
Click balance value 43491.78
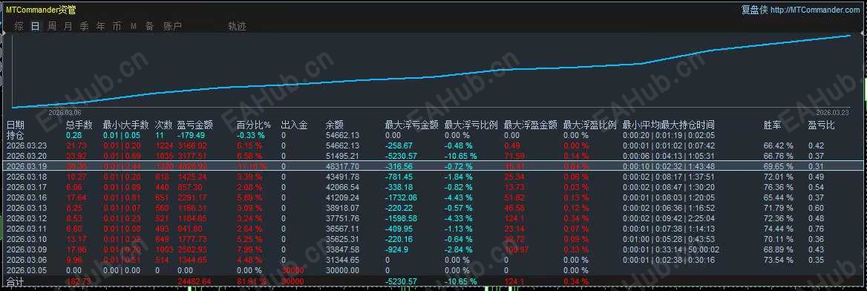342,177
